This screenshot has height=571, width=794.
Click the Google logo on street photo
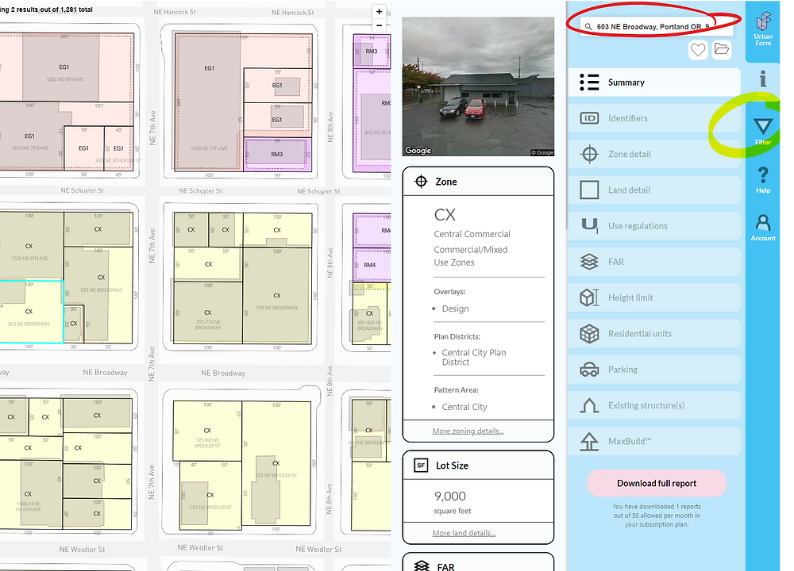[418, 150]
